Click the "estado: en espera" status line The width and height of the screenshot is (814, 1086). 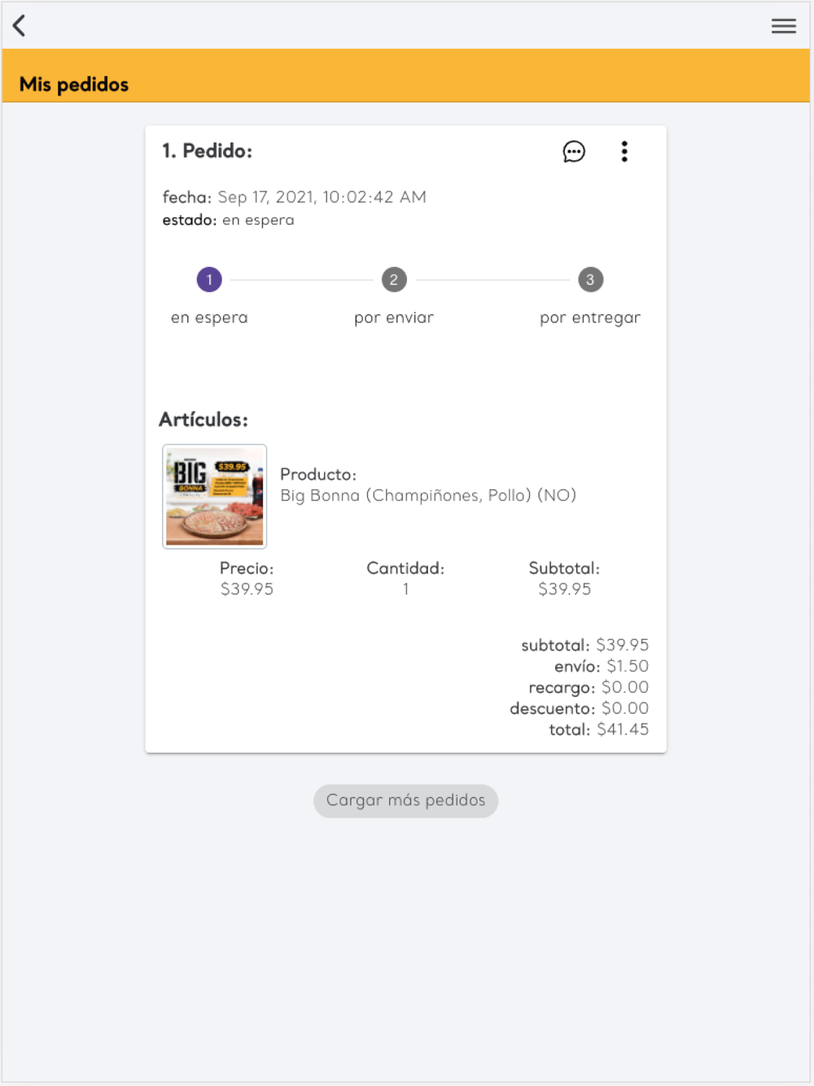point(229,220)
